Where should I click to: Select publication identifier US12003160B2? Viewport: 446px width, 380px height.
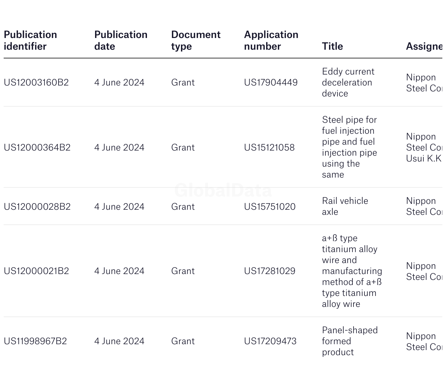[x=36, y=83]
